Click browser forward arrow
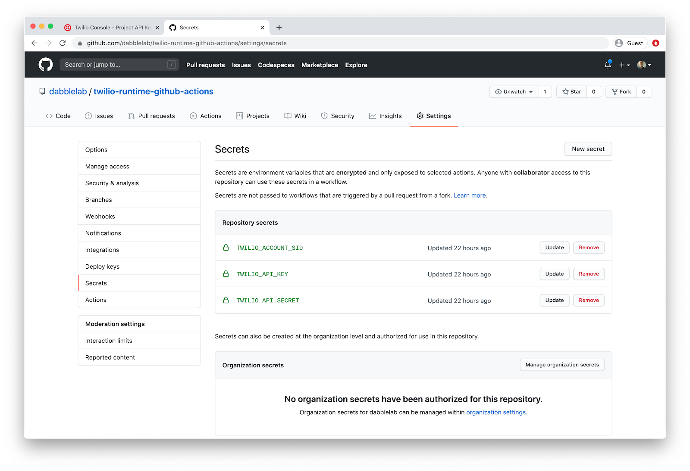This screenshot has width=690, height=471. click(x=48, y=43)
